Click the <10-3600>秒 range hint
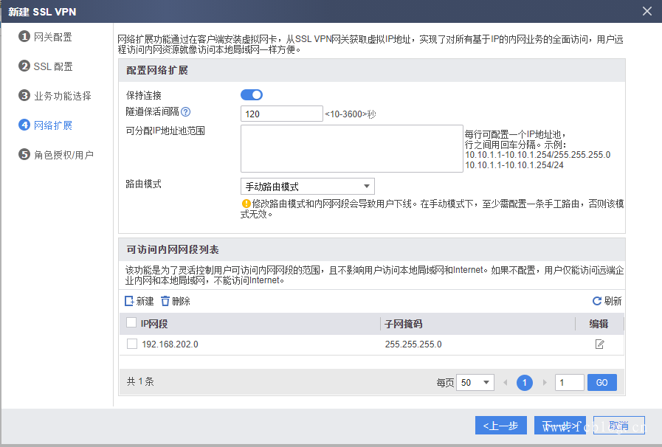Image resolution: width=662 pixels, height=447 pixels. pyautogui.click(x=351, y=114)
